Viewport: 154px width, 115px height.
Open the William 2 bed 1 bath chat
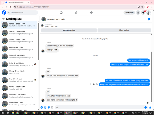[x=19, y=96]
